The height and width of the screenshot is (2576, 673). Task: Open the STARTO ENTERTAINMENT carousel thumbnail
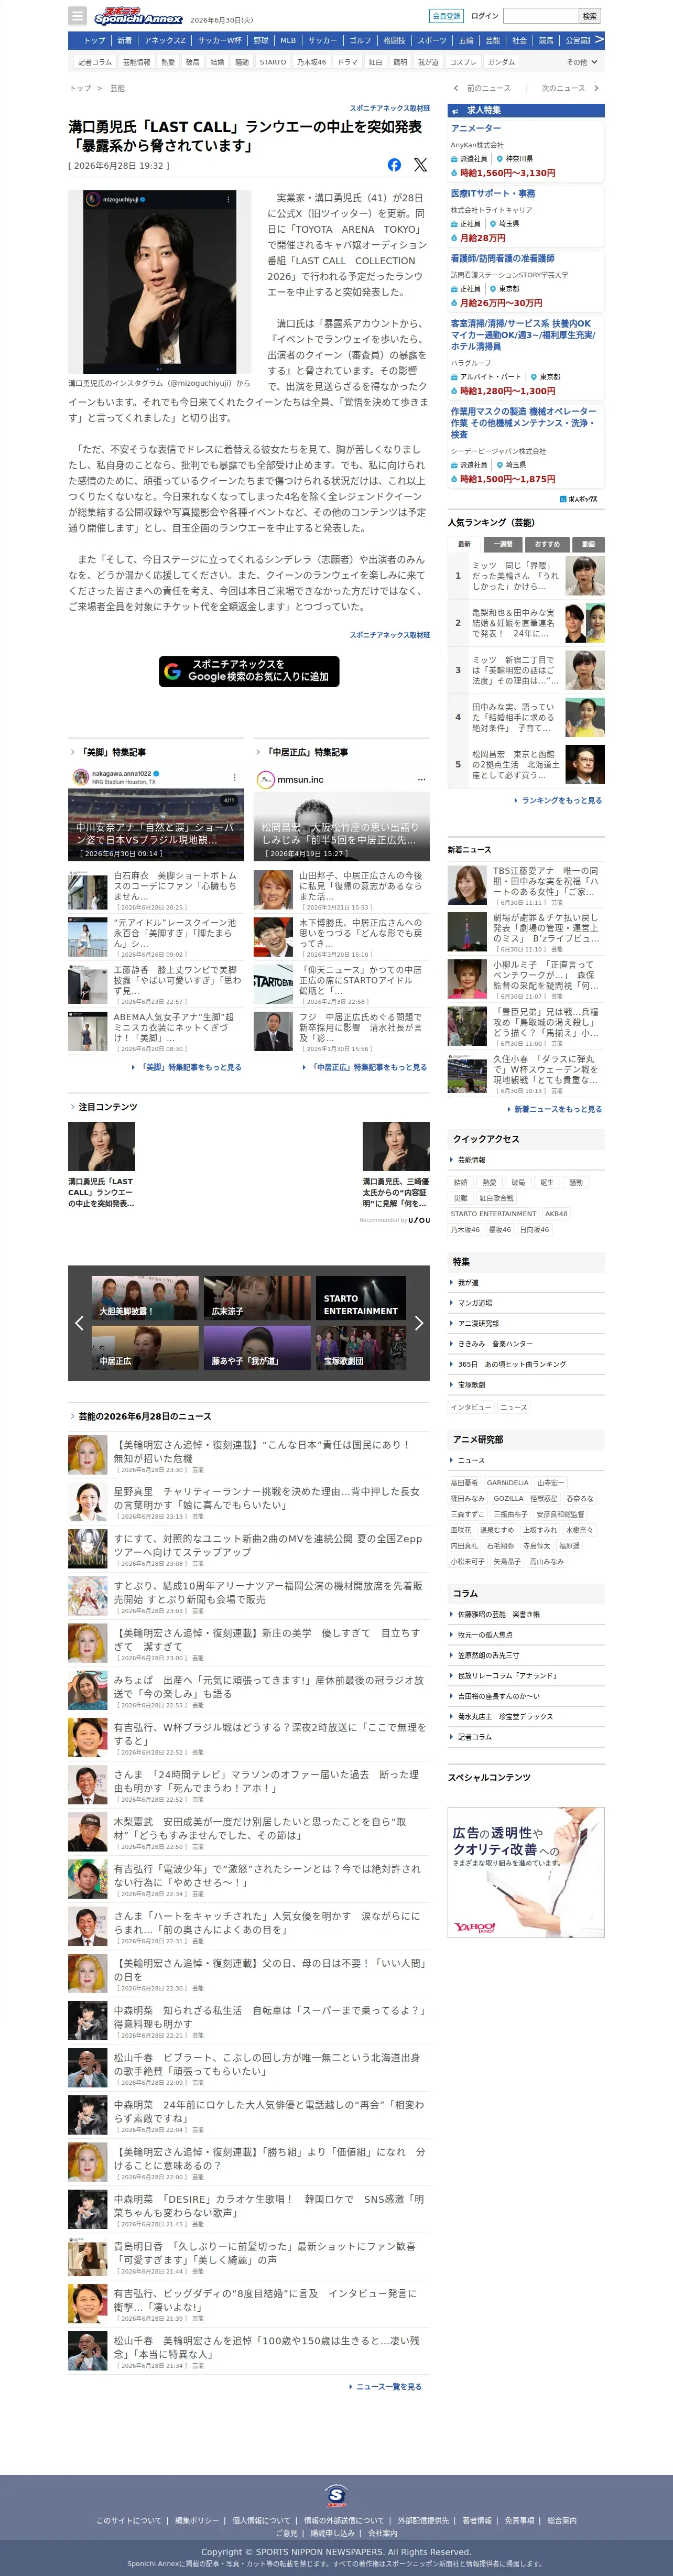(x=360, y=1297)
